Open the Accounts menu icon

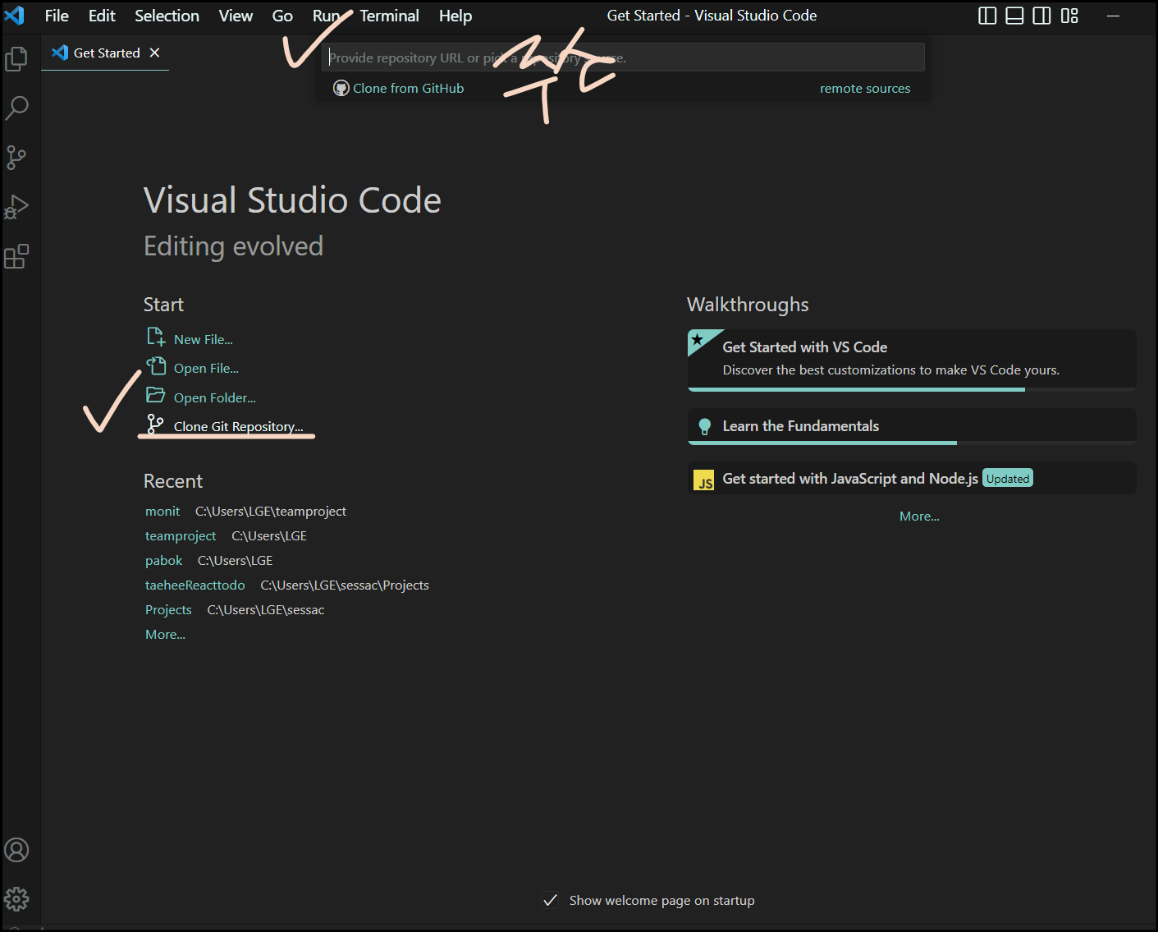16,850
